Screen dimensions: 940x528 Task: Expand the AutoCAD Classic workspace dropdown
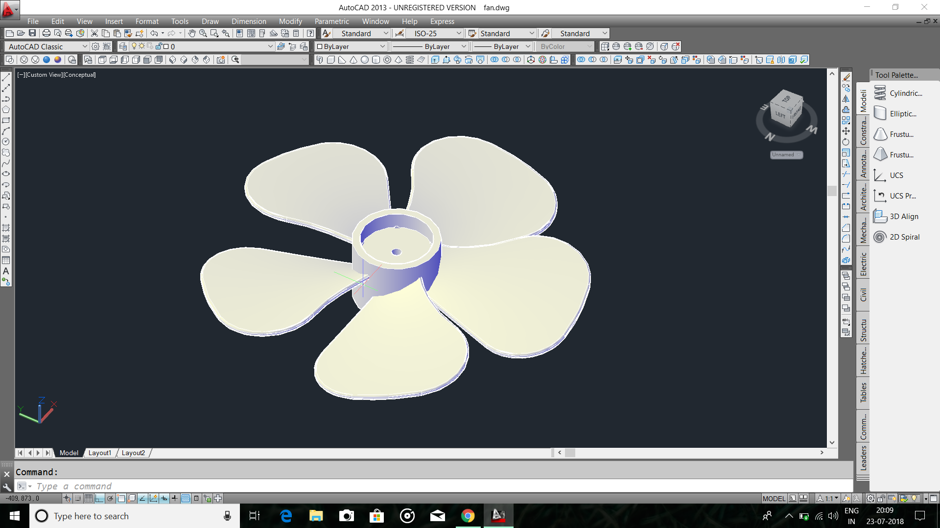click(x=84, y=46)
